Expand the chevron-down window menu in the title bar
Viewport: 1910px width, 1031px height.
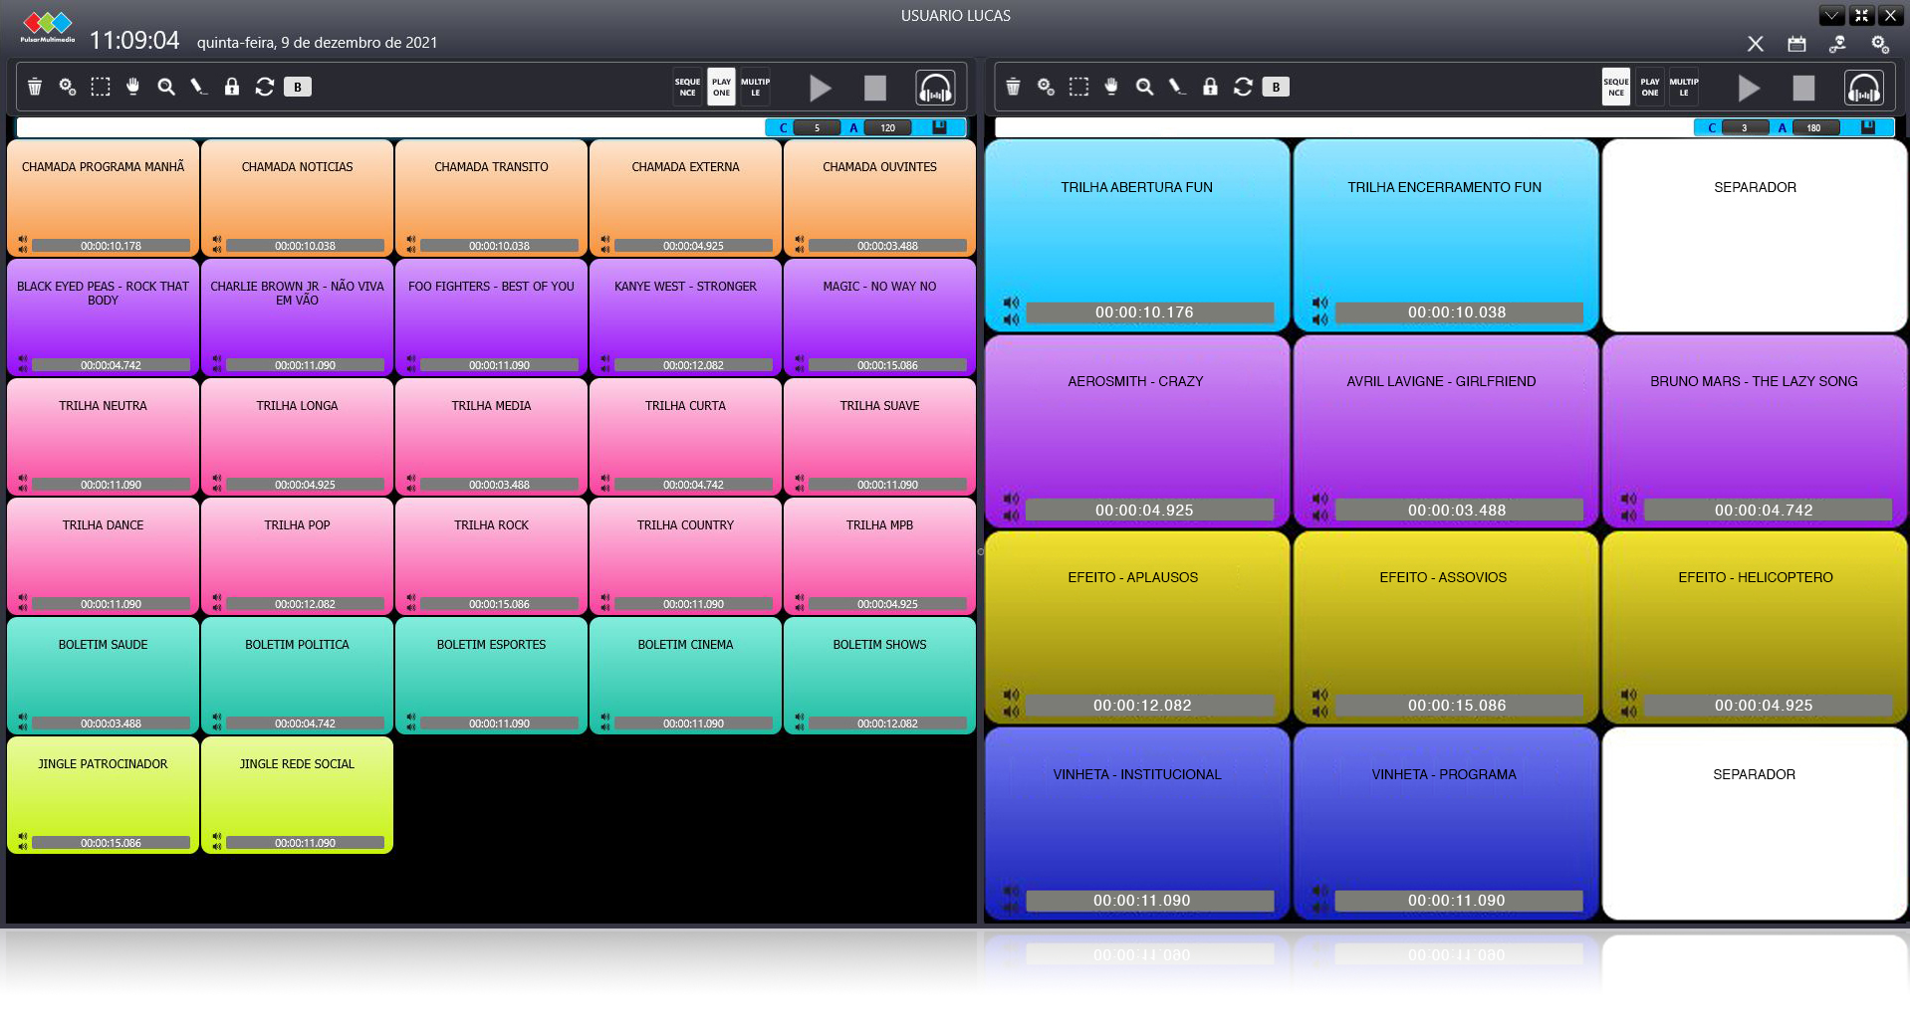1831,16
